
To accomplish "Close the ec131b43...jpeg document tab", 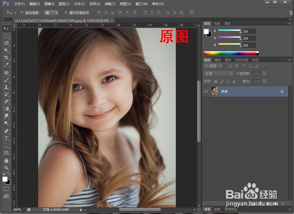I will (x=112, y=20).
